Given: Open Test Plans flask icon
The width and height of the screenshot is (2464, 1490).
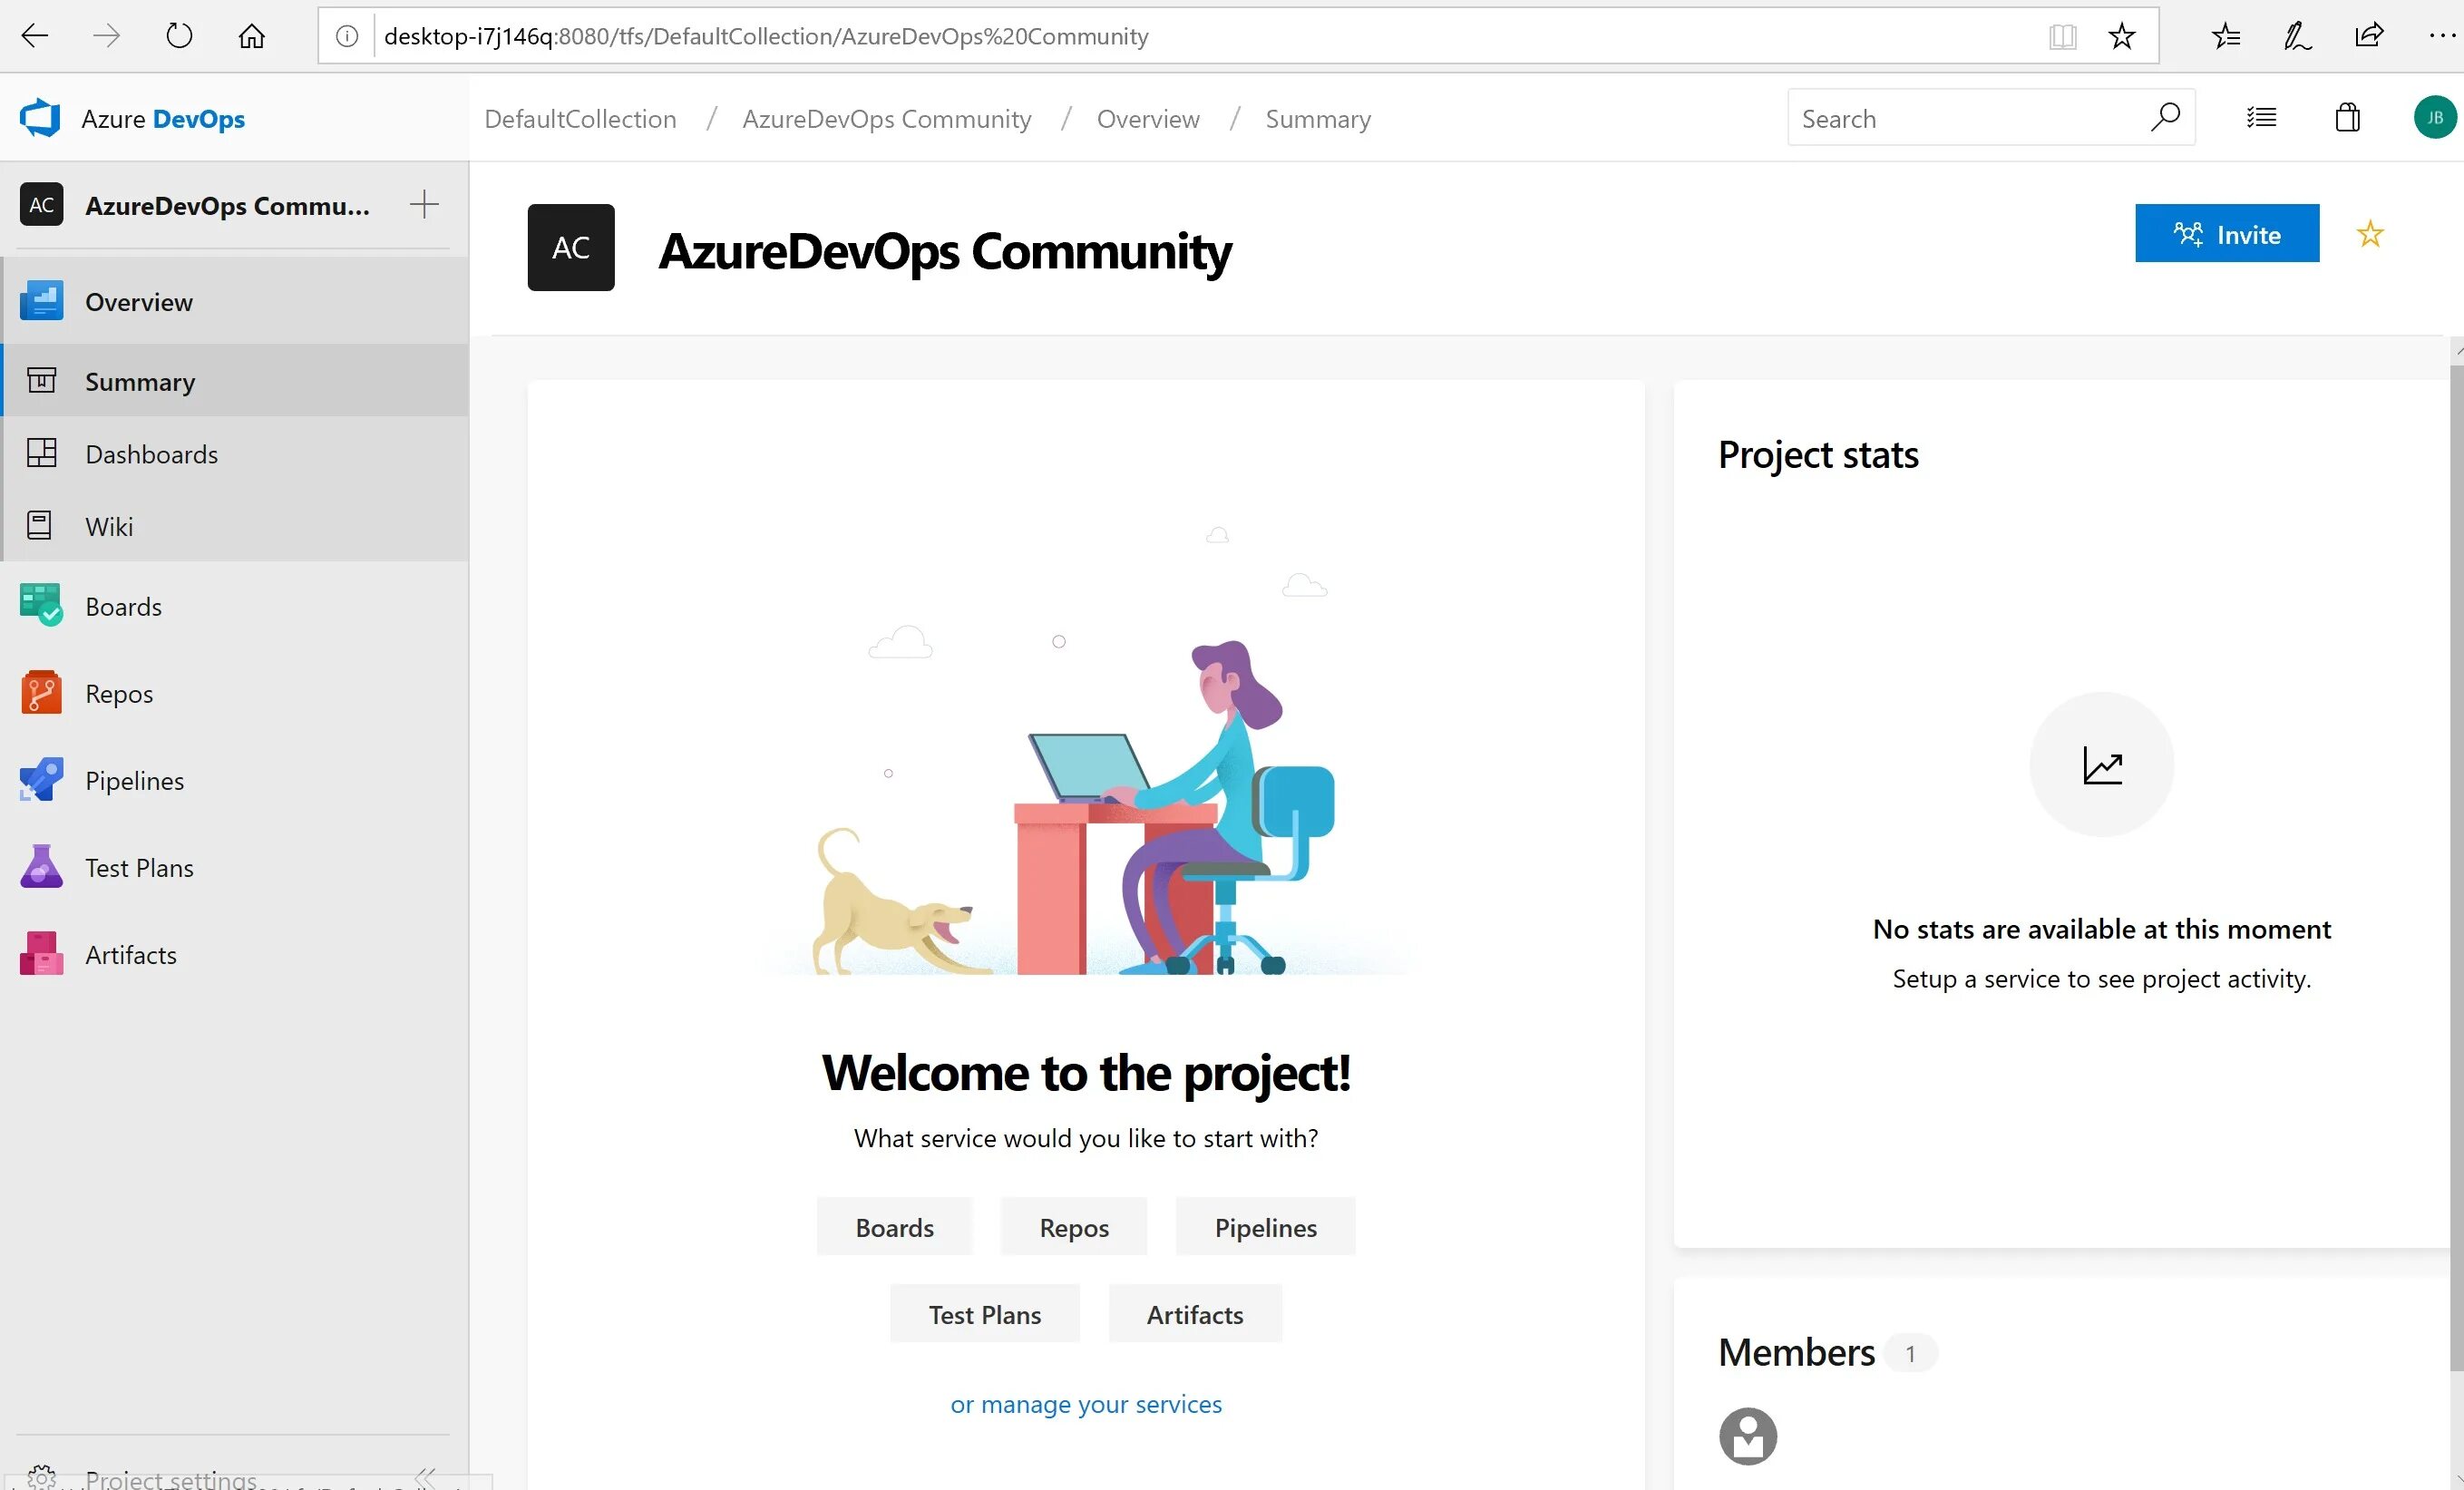Looking at the screenshot, I should click(41, 867).
